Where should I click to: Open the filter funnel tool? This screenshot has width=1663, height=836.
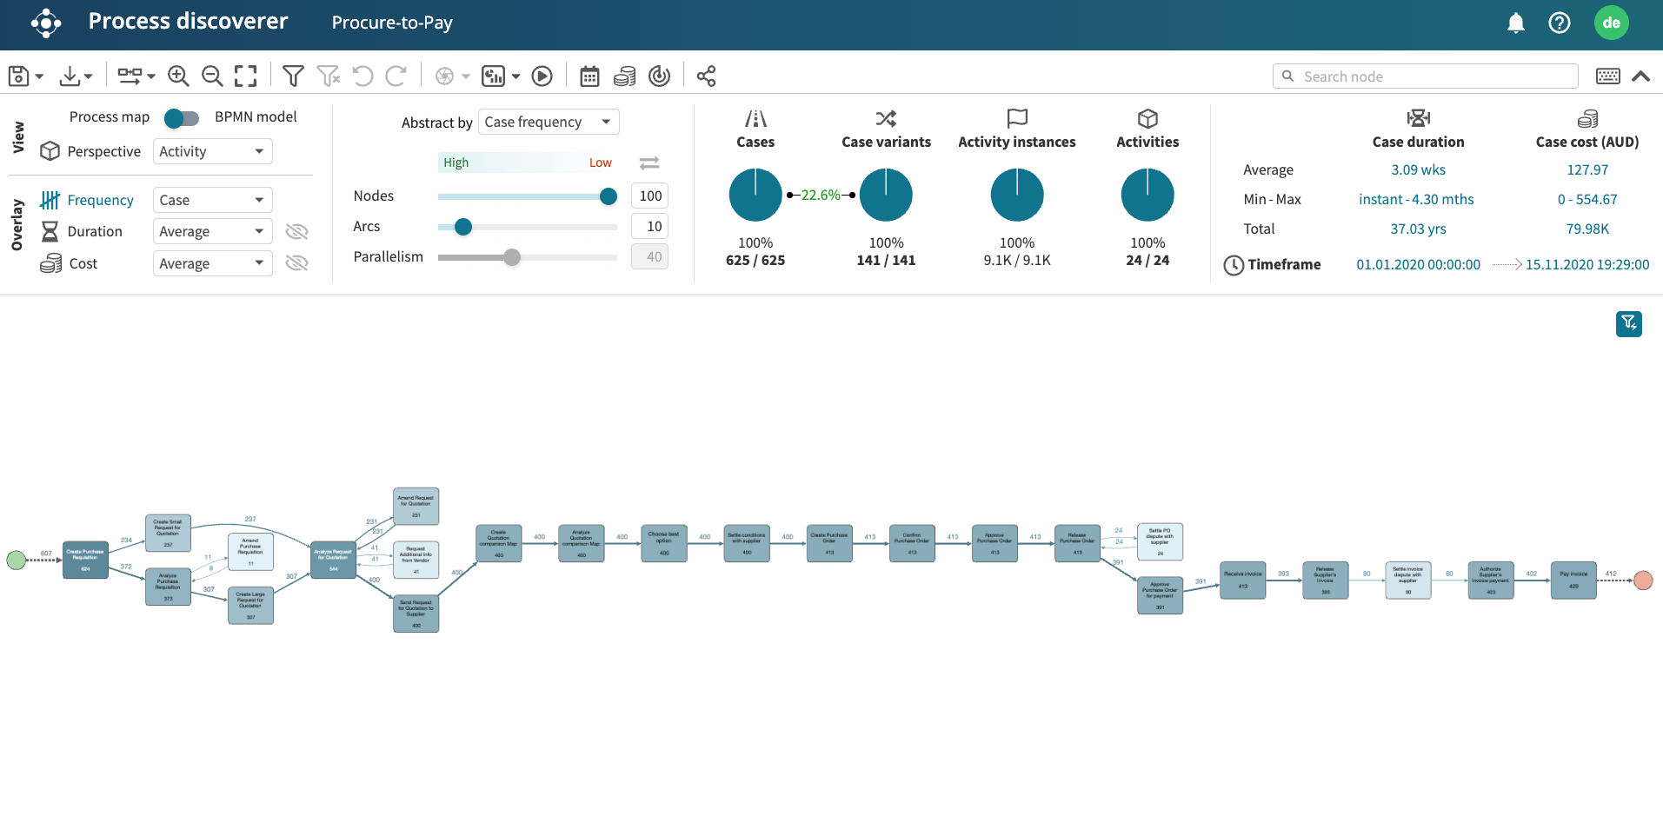click(293, 76)
